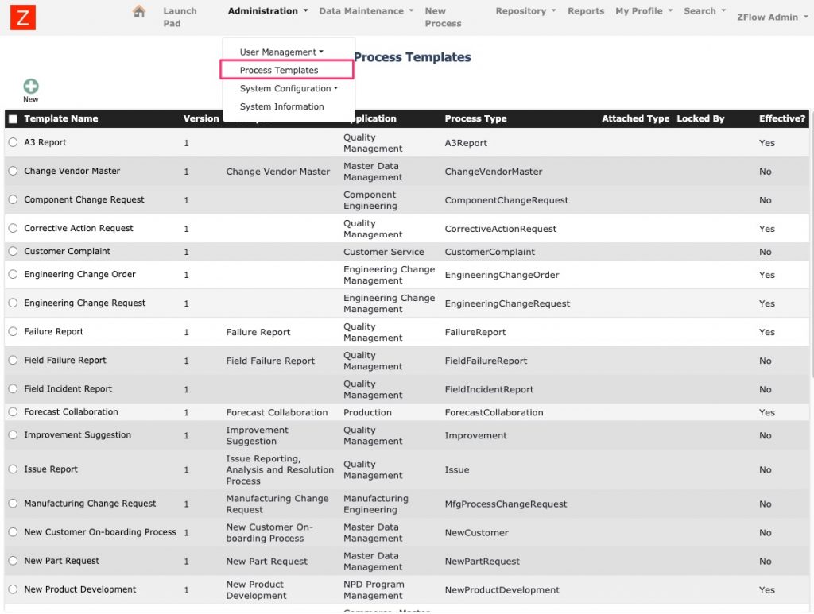
Task: Select the Forecast Collaboration radio button
Action: tap(13, 411)
